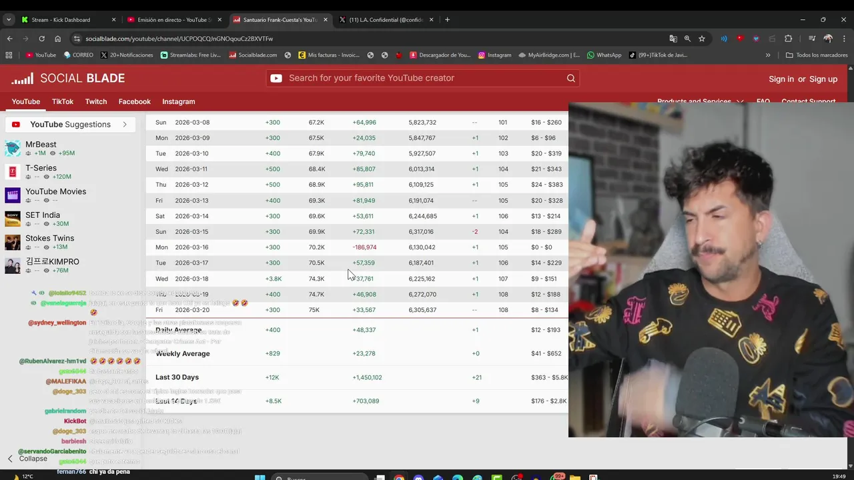Select the 6,305,637 total views cell

coord(422,310)
